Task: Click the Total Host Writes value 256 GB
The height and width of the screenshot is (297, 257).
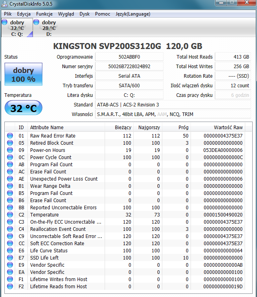Action: coord(233,67)
